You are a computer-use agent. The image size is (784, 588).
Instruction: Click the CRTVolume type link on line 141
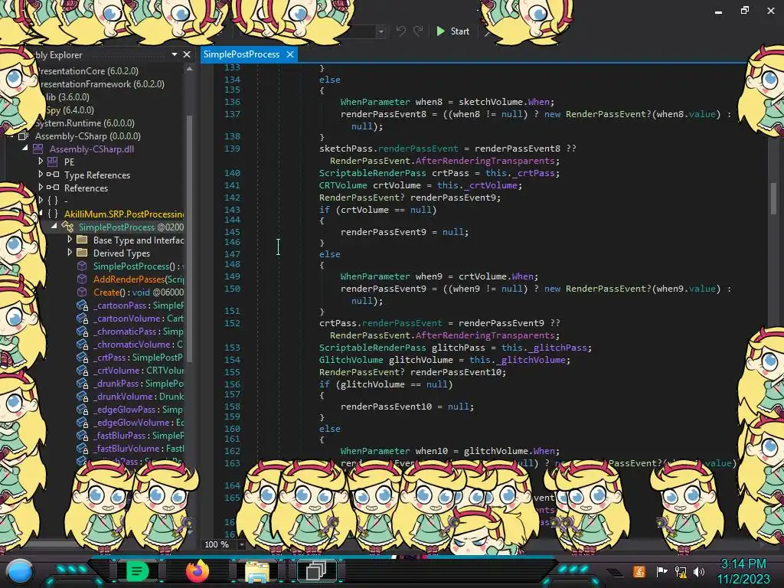[343, 185]
